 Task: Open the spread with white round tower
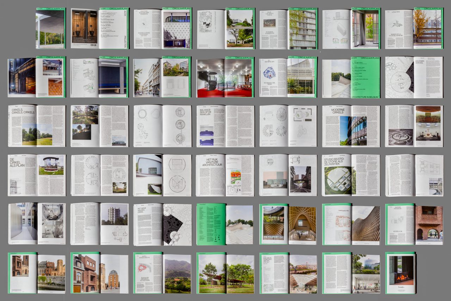click(x=99, y=223)
